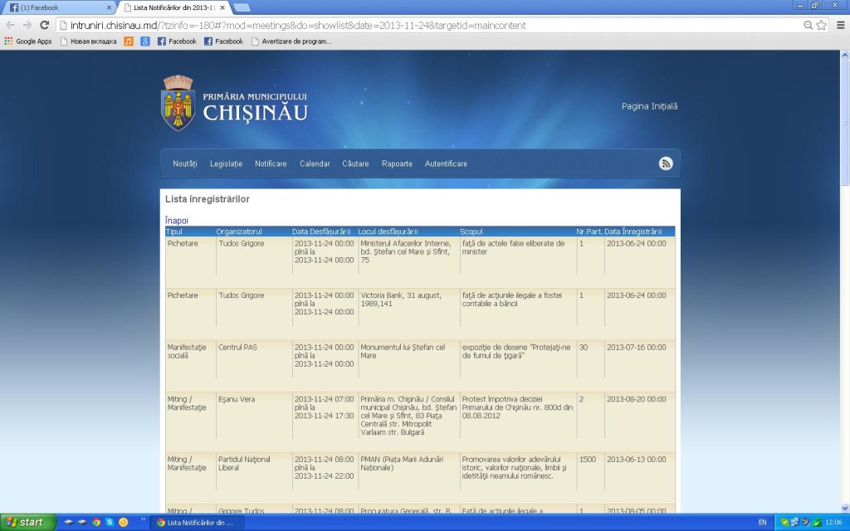Go to Pagina Inițială link
Screen dimensions: 850x531
pyautogui.click(x=649, y=106)
